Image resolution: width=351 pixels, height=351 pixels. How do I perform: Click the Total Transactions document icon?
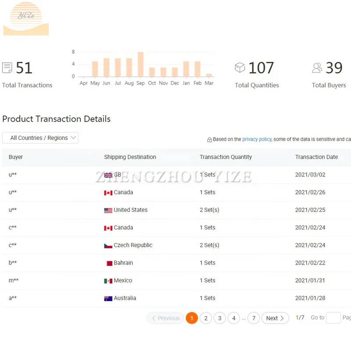[7, 68]
